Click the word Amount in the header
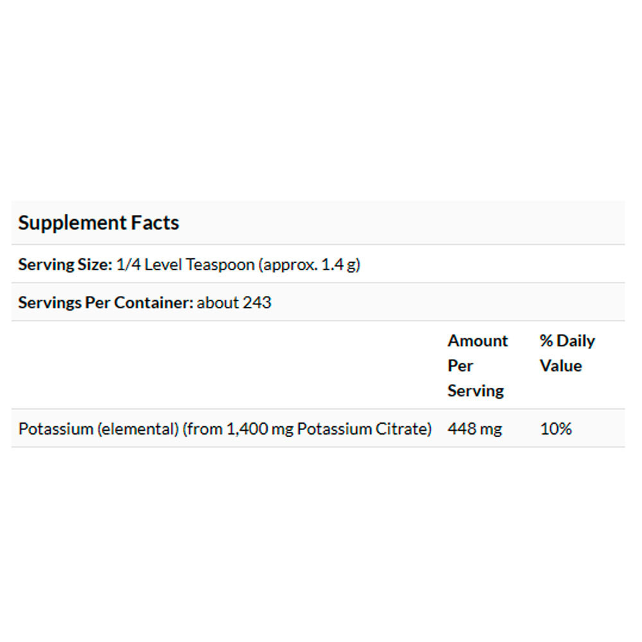 tap(478, 341)
